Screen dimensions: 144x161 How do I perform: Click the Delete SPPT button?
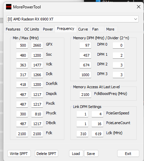tap(47, 154)
